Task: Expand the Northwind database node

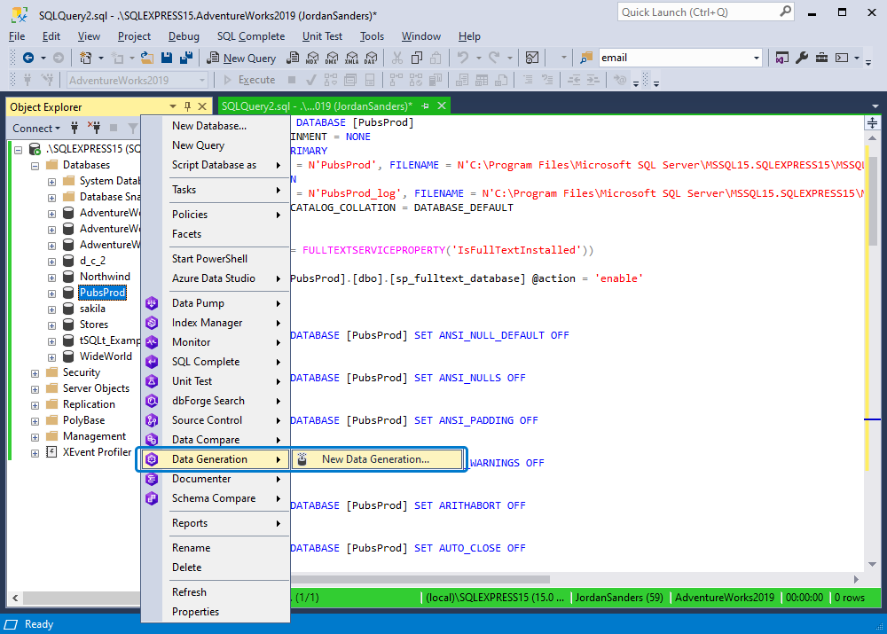Action: point(51,278)
